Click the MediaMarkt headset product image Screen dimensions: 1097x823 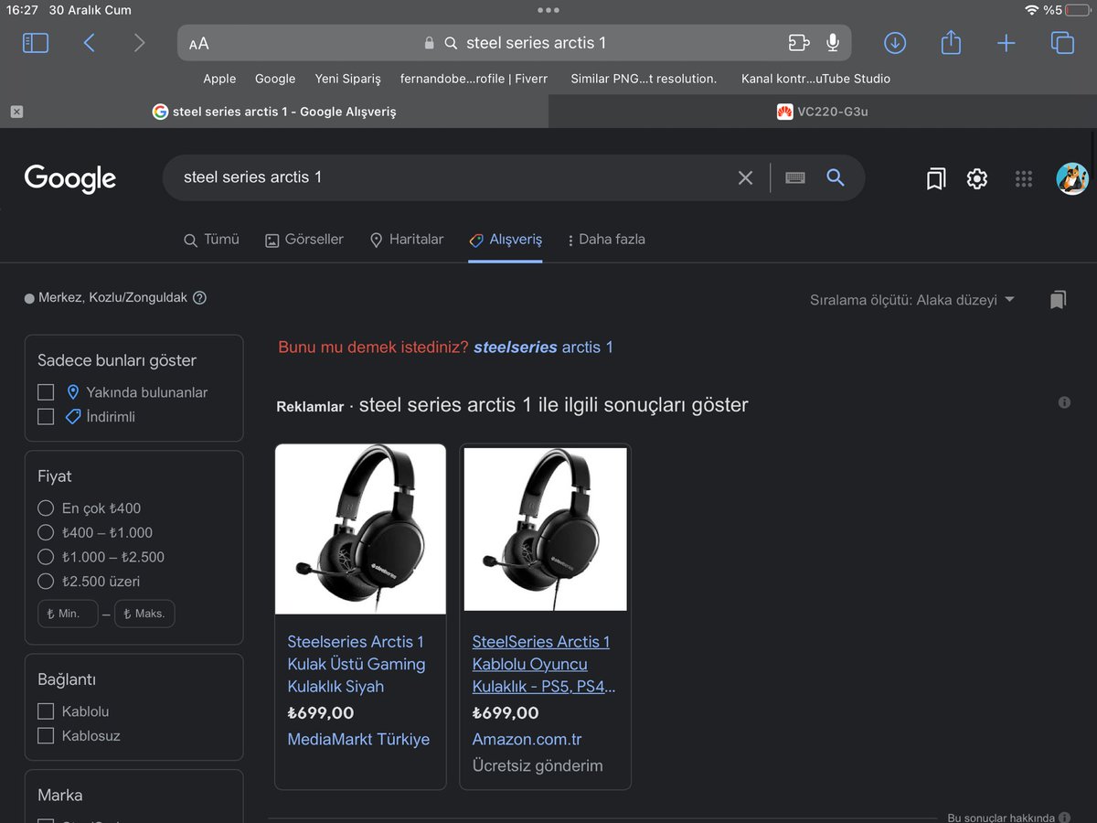[360, 529]
